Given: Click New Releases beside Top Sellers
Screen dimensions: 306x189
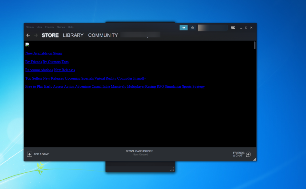Looking at the screenshot, I should pos(54,78).
